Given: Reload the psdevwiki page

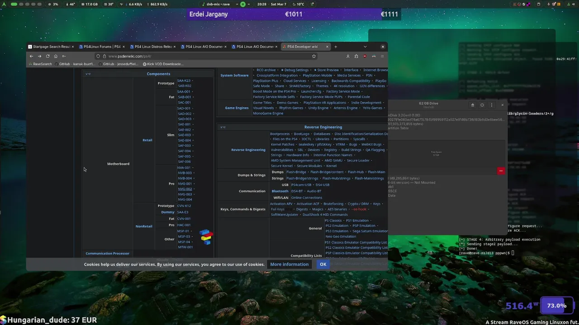Looking at the screenshot, I should click(x=47, y=56).
